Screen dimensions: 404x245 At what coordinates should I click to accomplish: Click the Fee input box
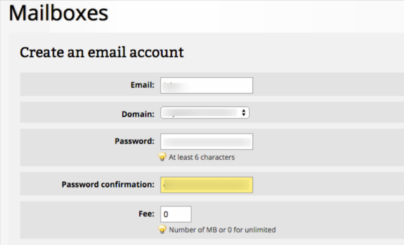tap(176, 214)
